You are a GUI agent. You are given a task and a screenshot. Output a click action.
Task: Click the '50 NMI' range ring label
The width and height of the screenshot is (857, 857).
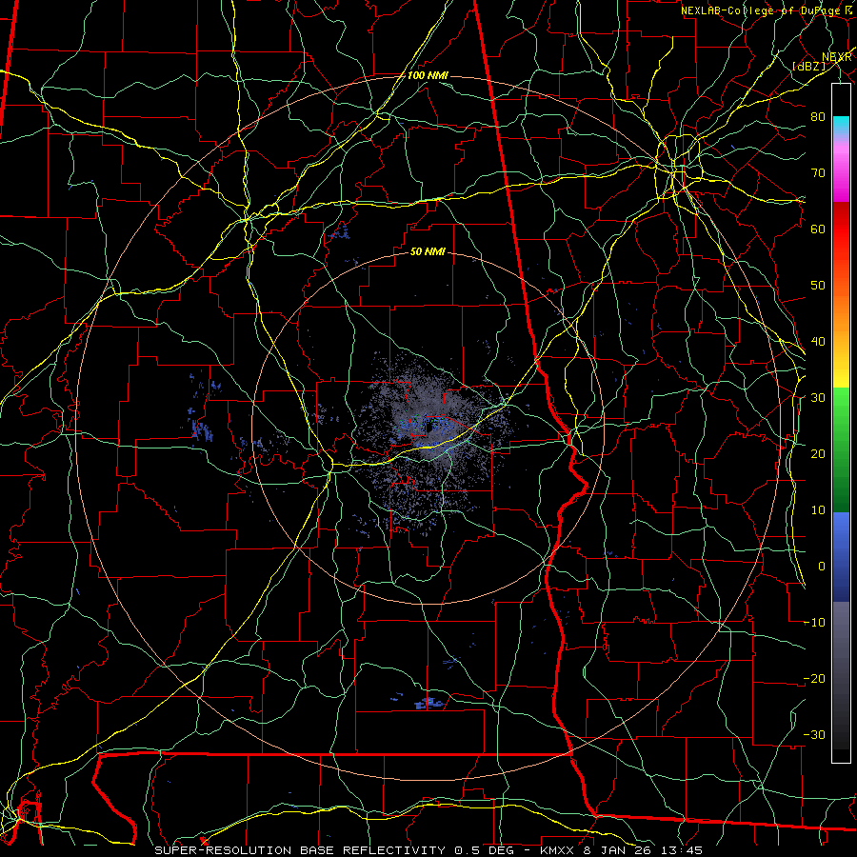(x=428, y=251)
